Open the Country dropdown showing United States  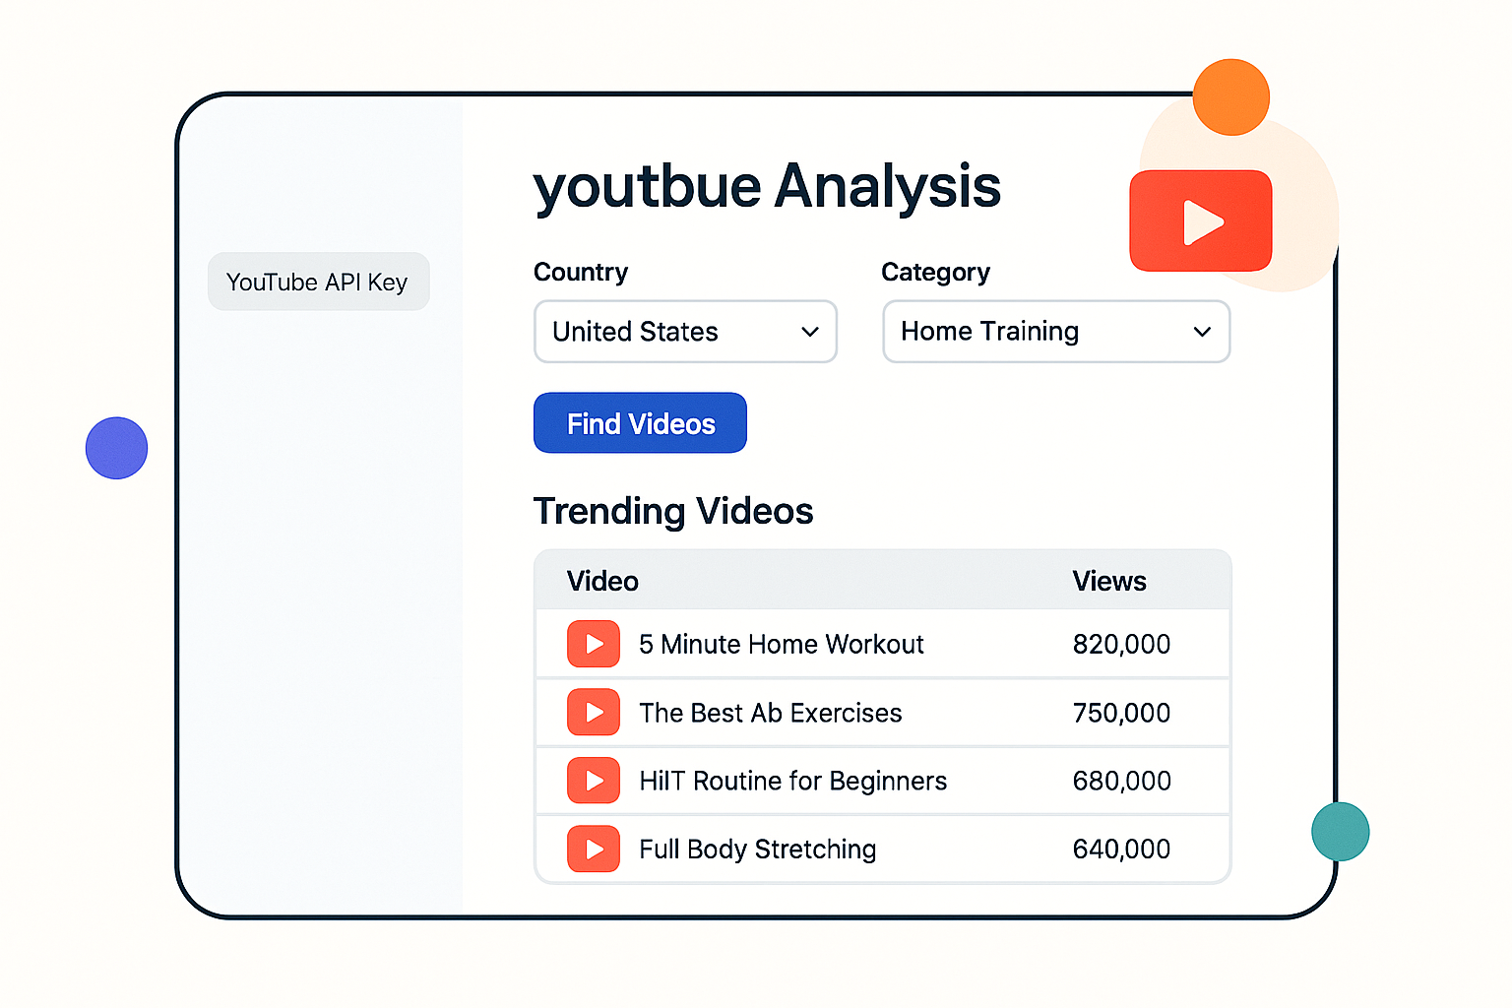(685, 332)
